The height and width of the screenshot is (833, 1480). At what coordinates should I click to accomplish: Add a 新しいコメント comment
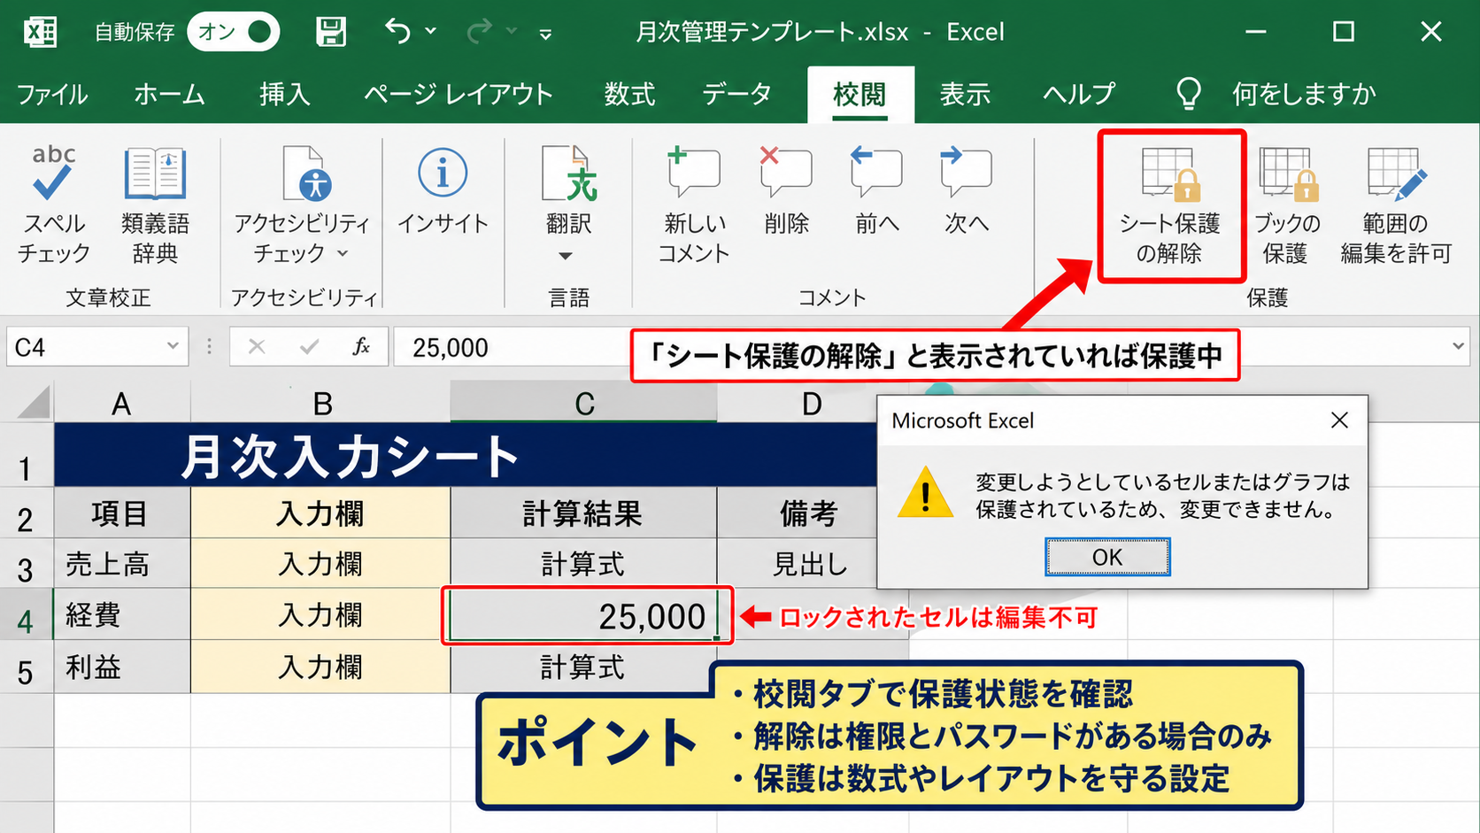click(x=693, y=204)
